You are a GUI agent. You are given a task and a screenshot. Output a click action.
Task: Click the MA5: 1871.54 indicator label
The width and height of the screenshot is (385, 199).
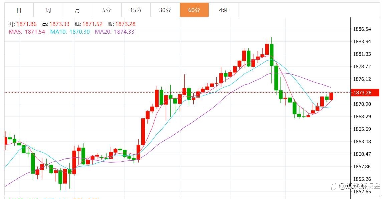click(27, 32)
